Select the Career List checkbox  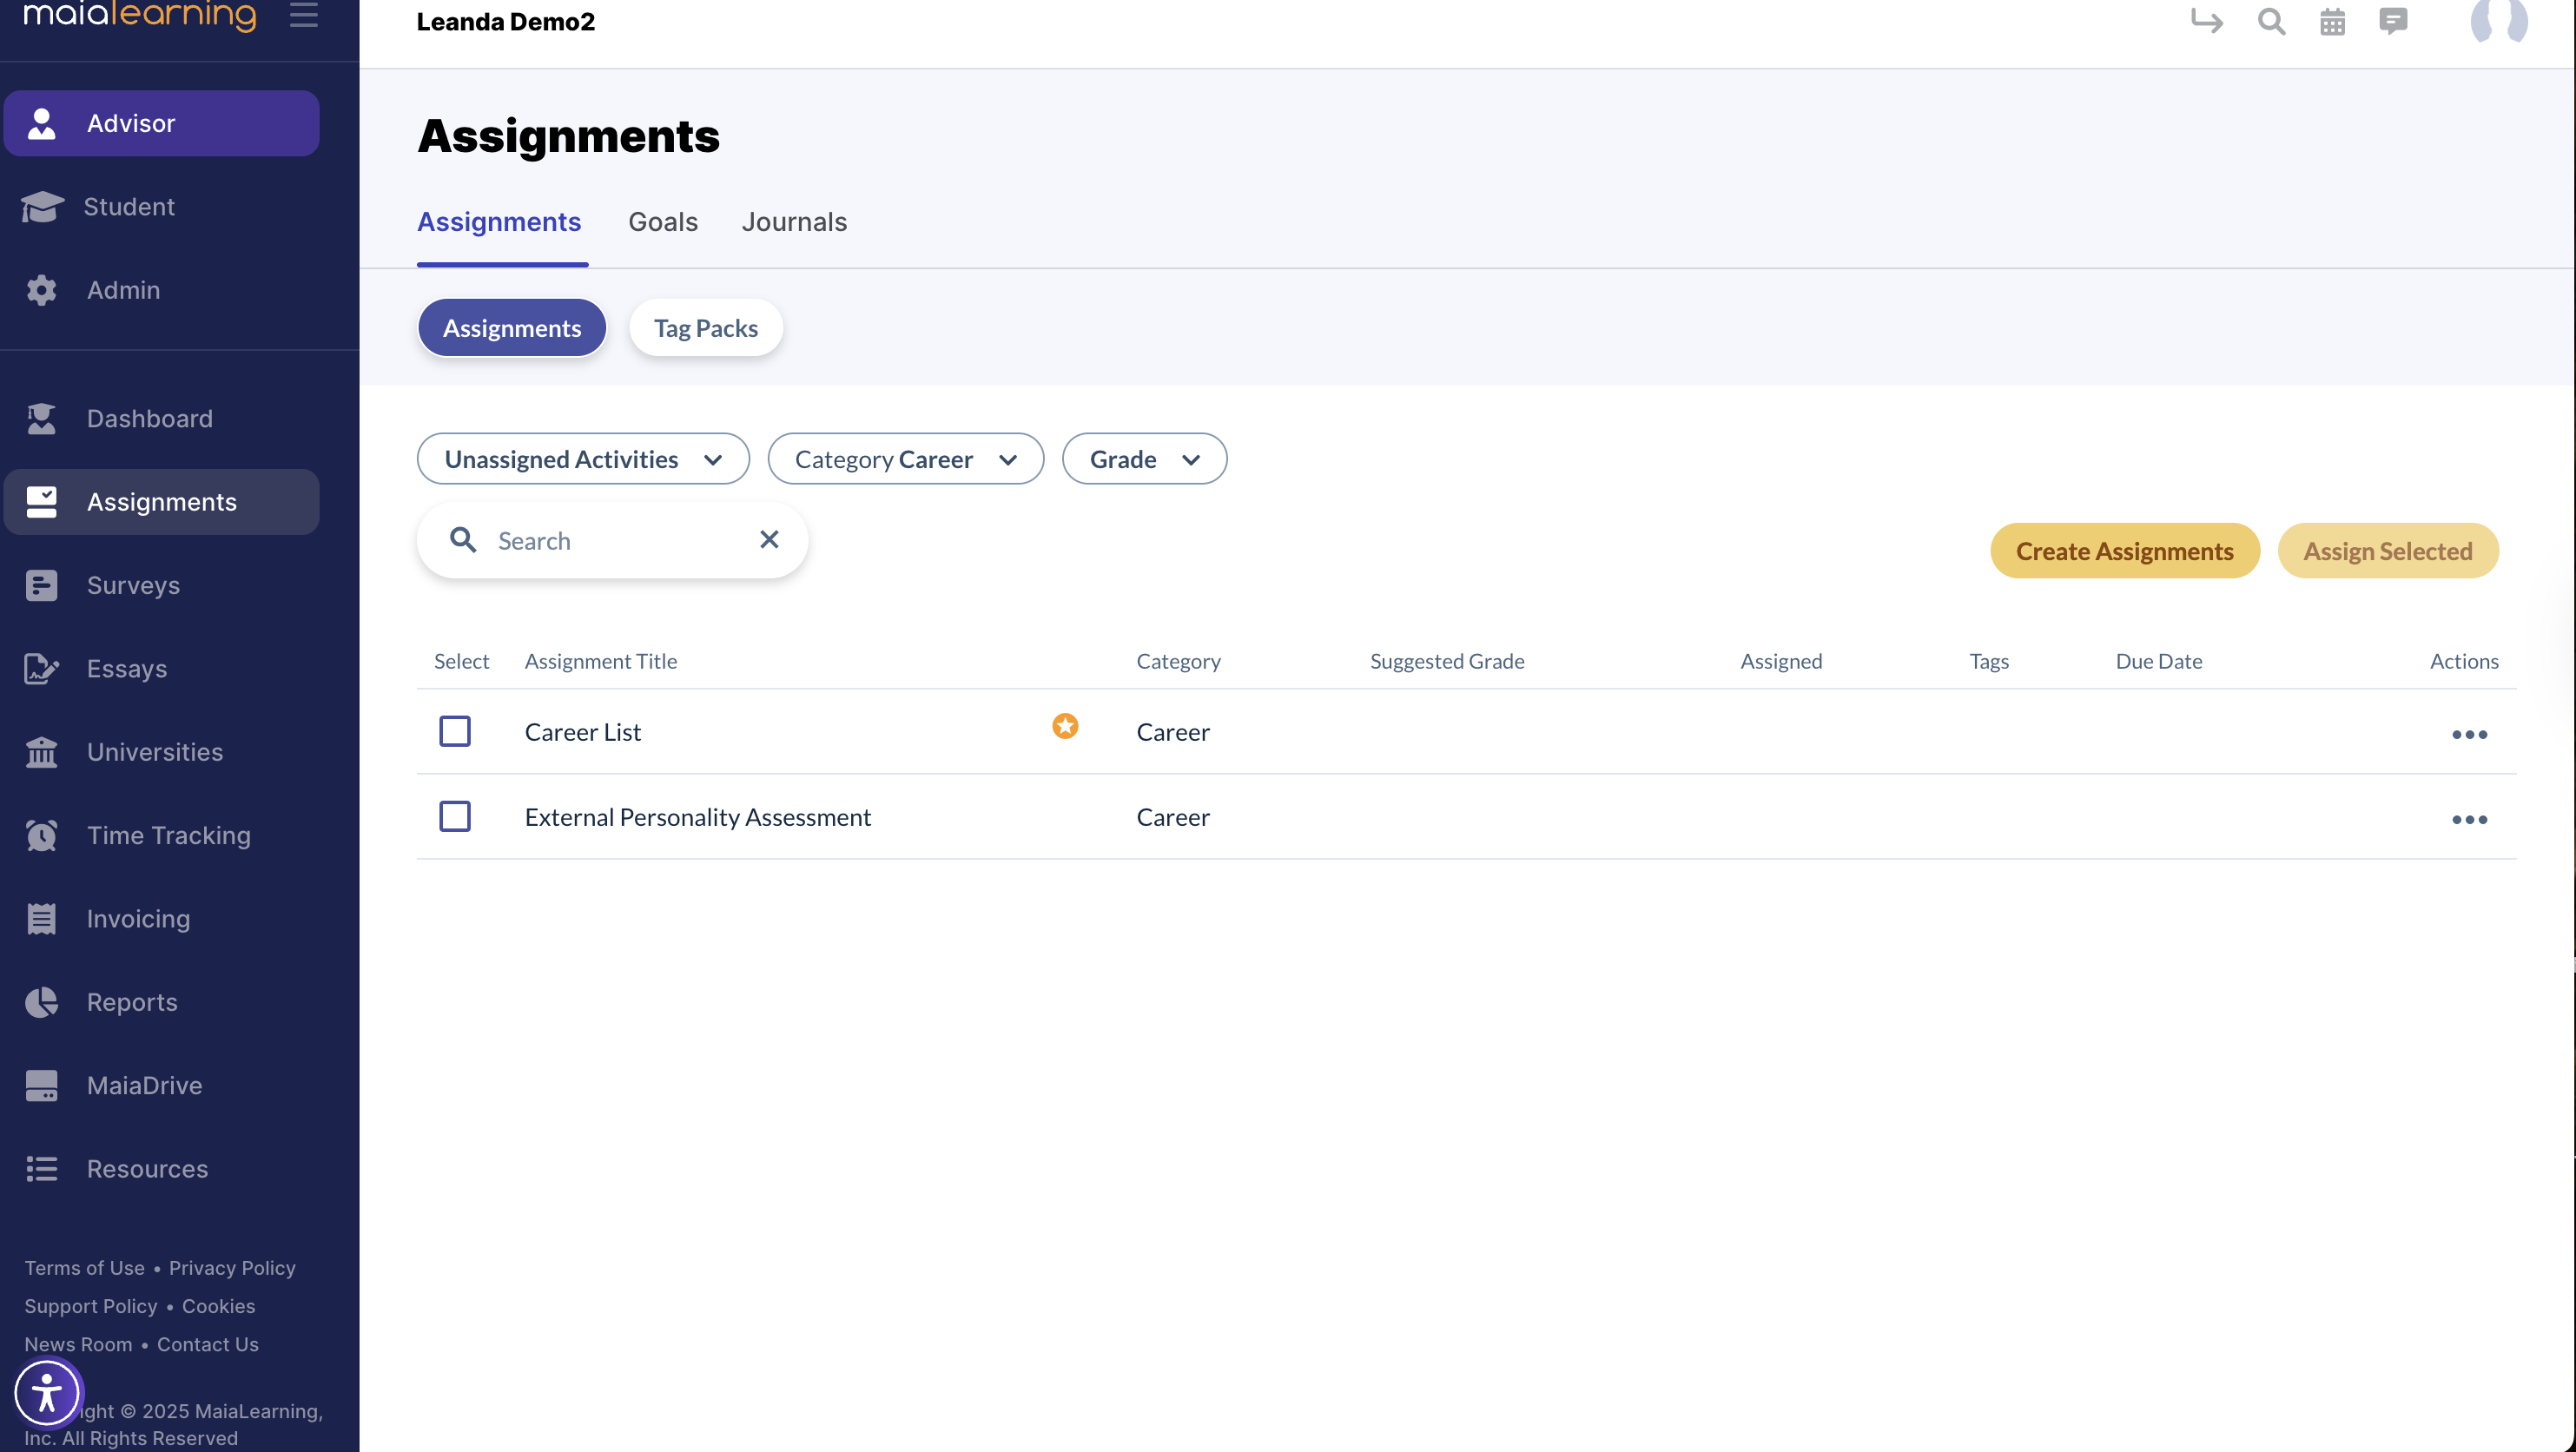pyautogui.click(x=455, y=731)
